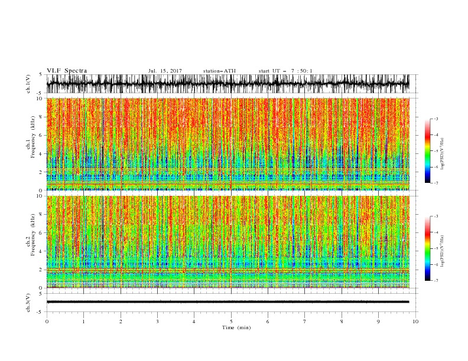Click the time axis tick label "5"
This screenshot has width=468, height=361.
coord(231,321)
